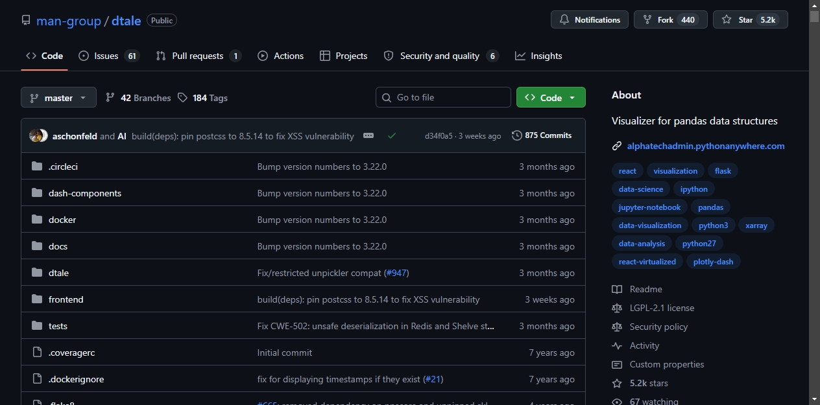Click the tests folder icon
Screen dimensions: 820x405
coord(37,326)
